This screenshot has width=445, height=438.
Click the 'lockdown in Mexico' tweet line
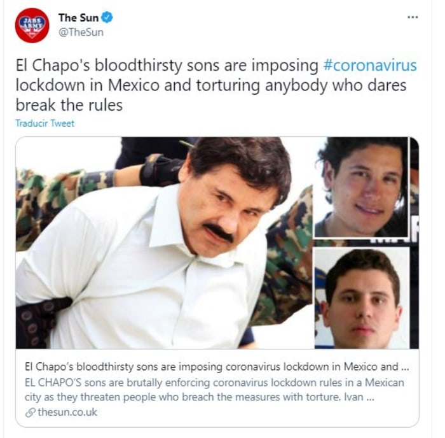tap(210, 85)
